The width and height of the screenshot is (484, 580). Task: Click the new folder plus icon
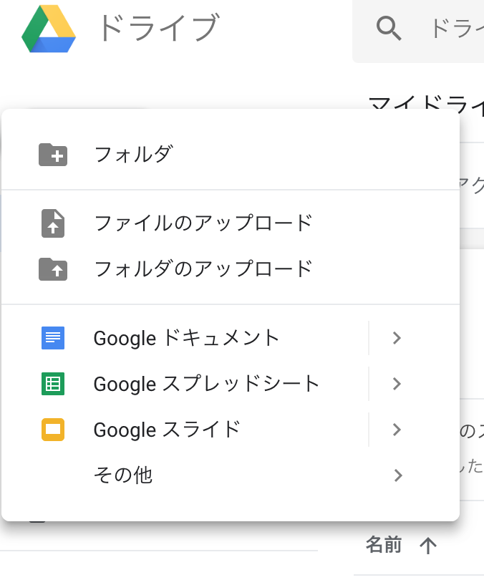(x=53, y=154)
